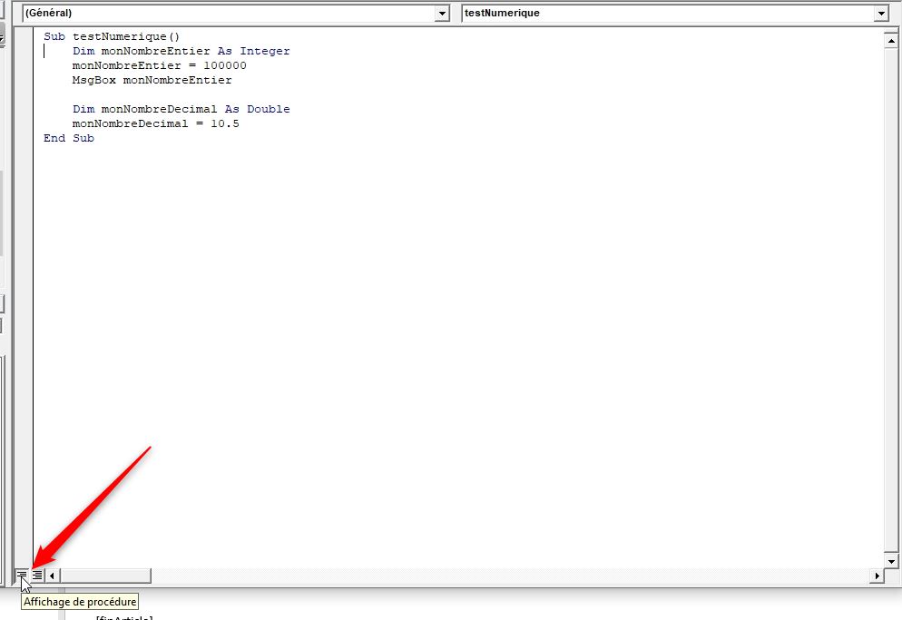Place cursor on value 10.5
The width and height of the screenshot is (902, 620).
pos(224,123)
